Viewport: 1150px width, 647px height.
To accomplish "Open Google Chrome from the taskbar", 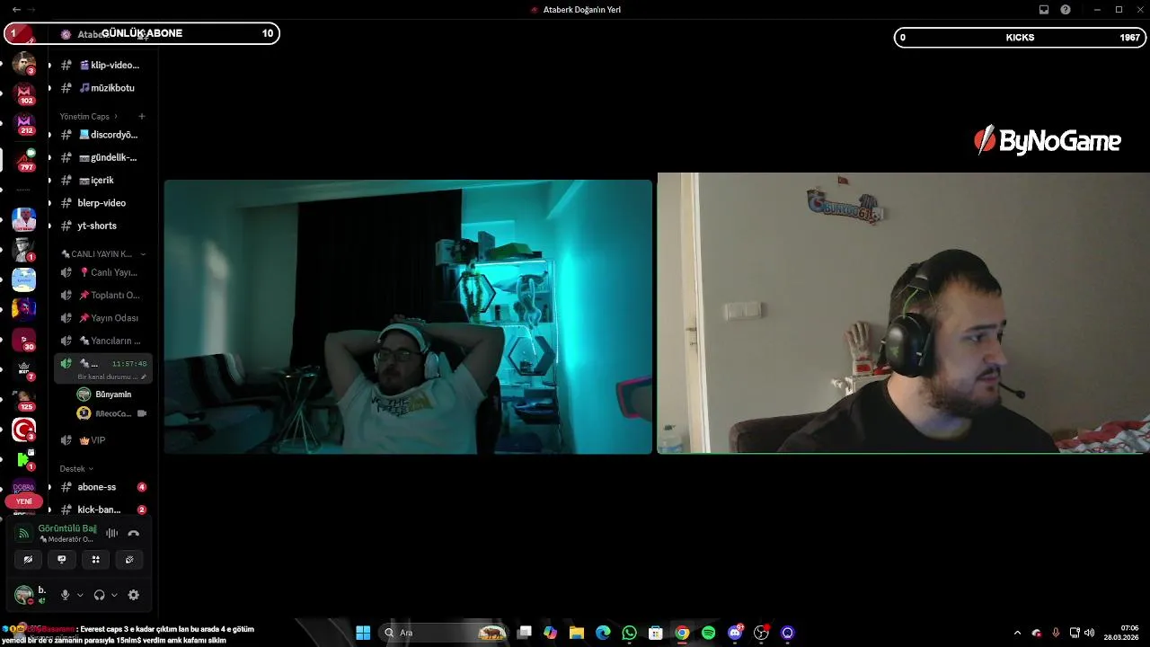I will (x=682, y=633).
